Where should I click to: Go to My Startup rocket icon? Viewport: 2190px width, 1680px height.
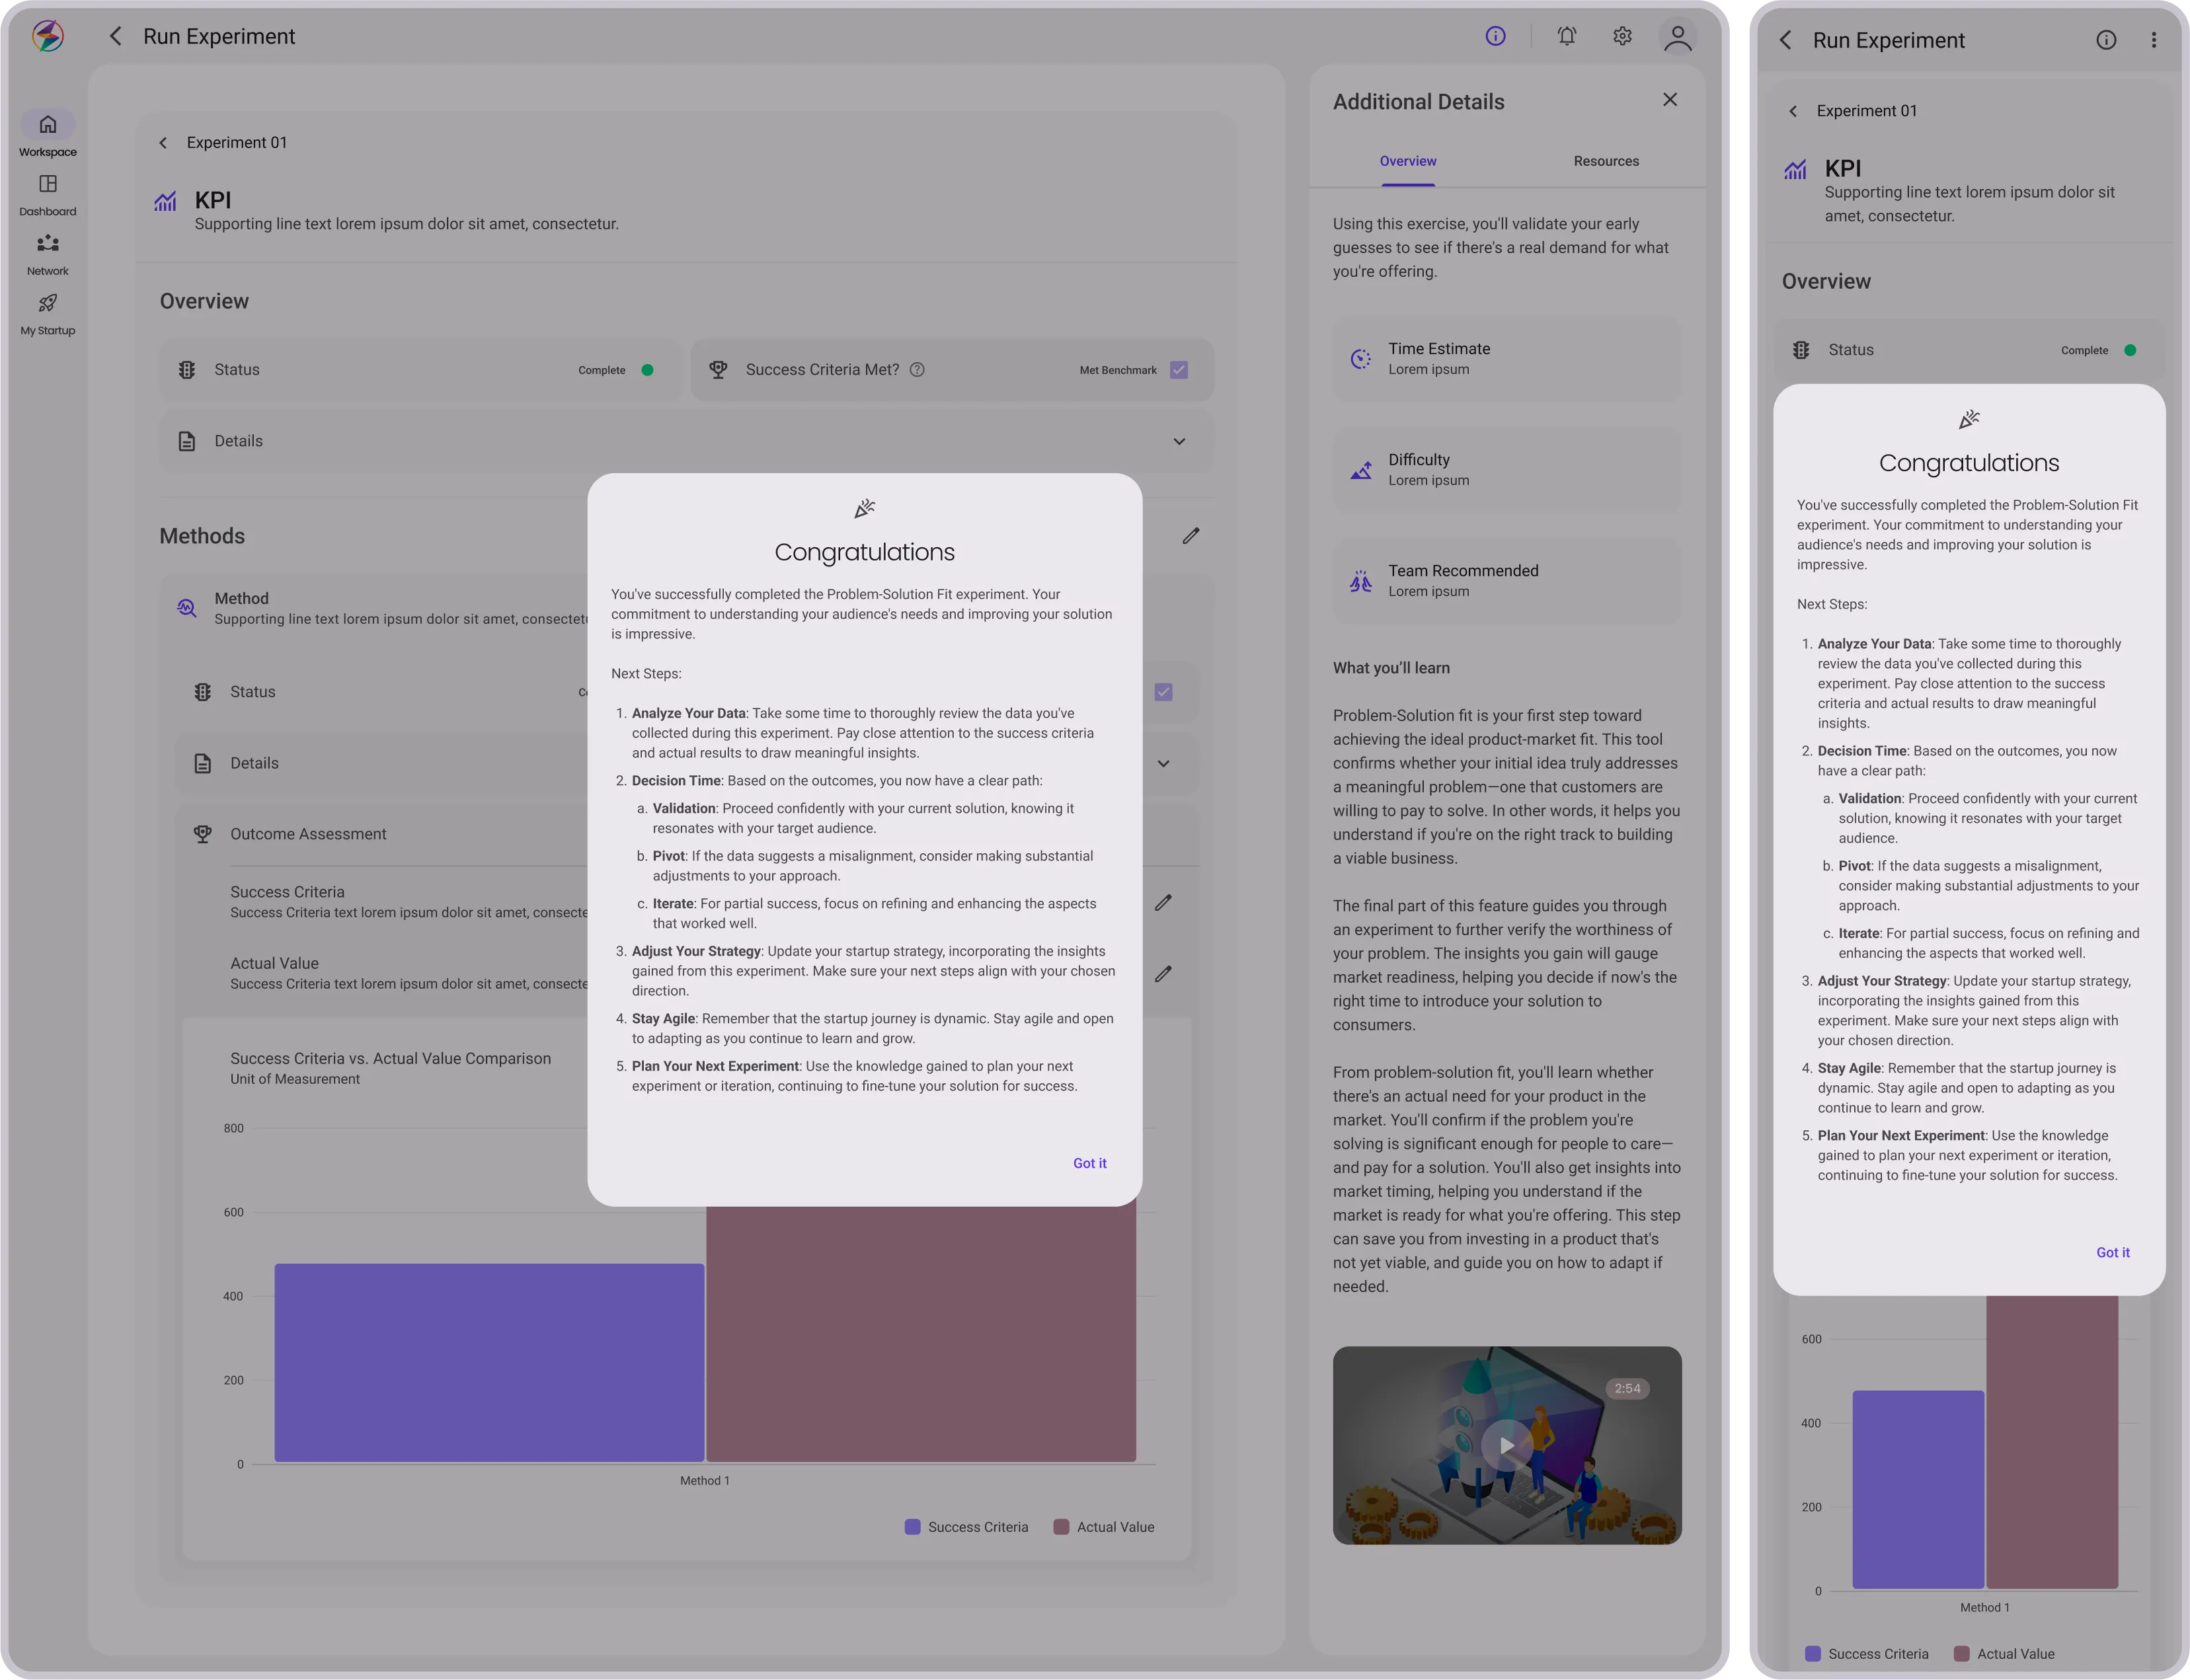click(x=48, y=304)
